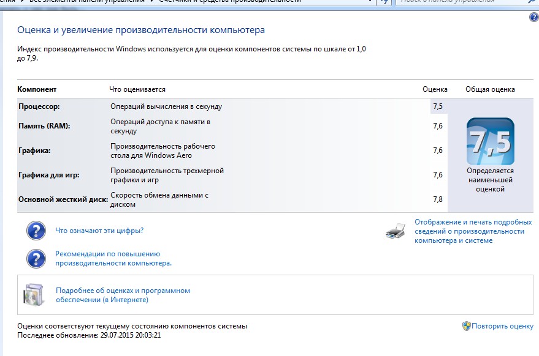The height and width of the screenshot is (356, 539).
Task: Click the 'Компонент' column header
Action: (37, 89)
